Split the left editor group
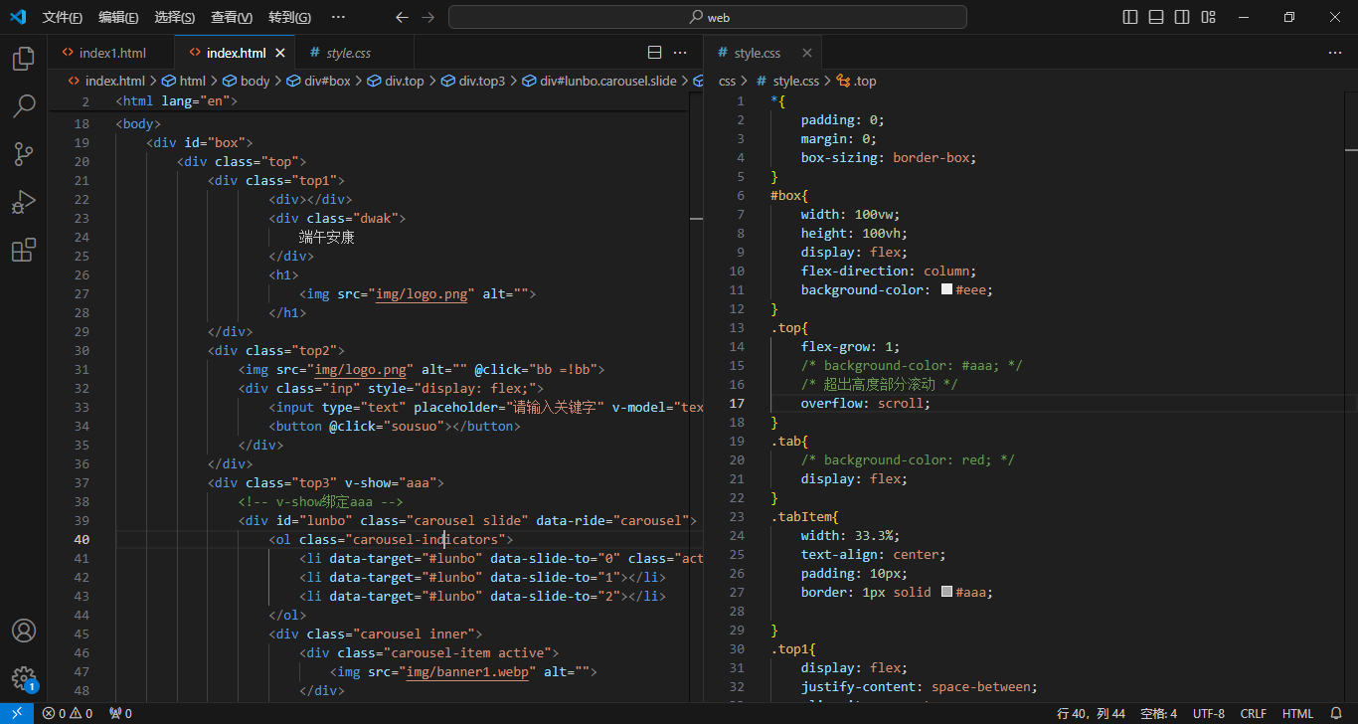Viewport: 1358px width, 724px height. click(654, 53)
